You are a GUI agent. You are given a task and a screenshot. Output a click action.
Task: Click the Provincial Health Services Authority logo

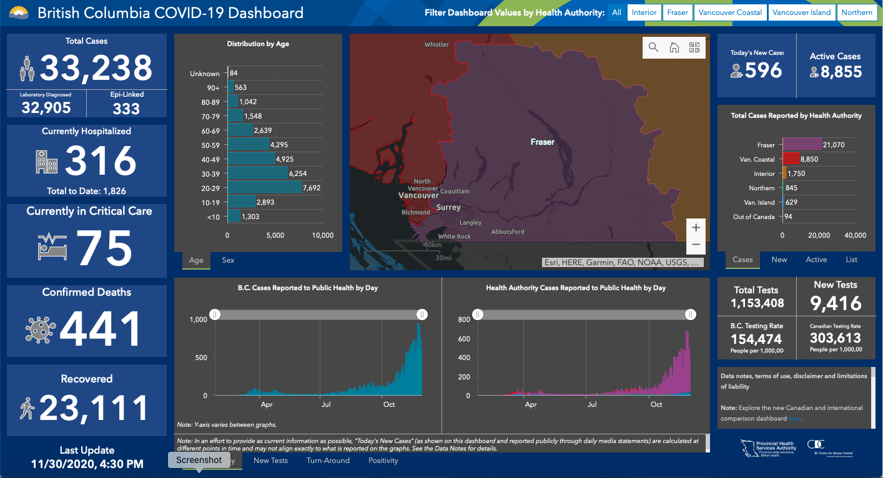(769, 449)
